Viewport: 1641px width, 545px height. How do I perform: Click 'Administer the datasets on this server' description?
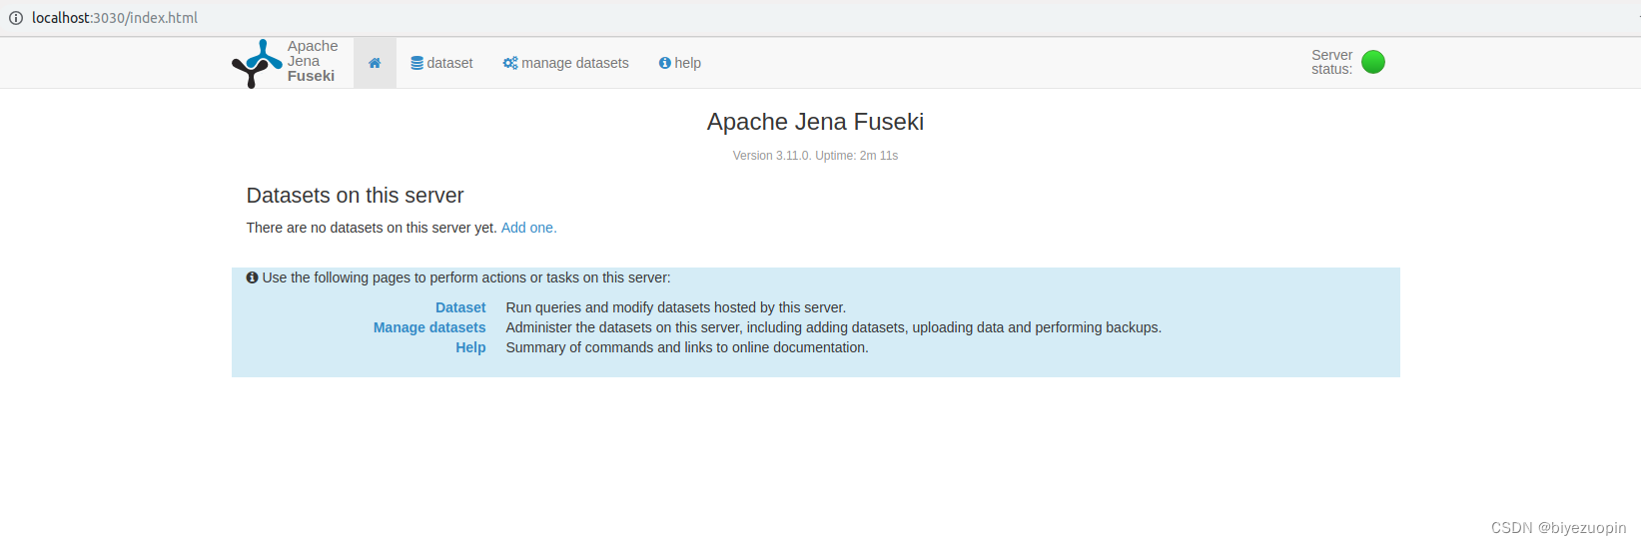[x=833, y=327]
